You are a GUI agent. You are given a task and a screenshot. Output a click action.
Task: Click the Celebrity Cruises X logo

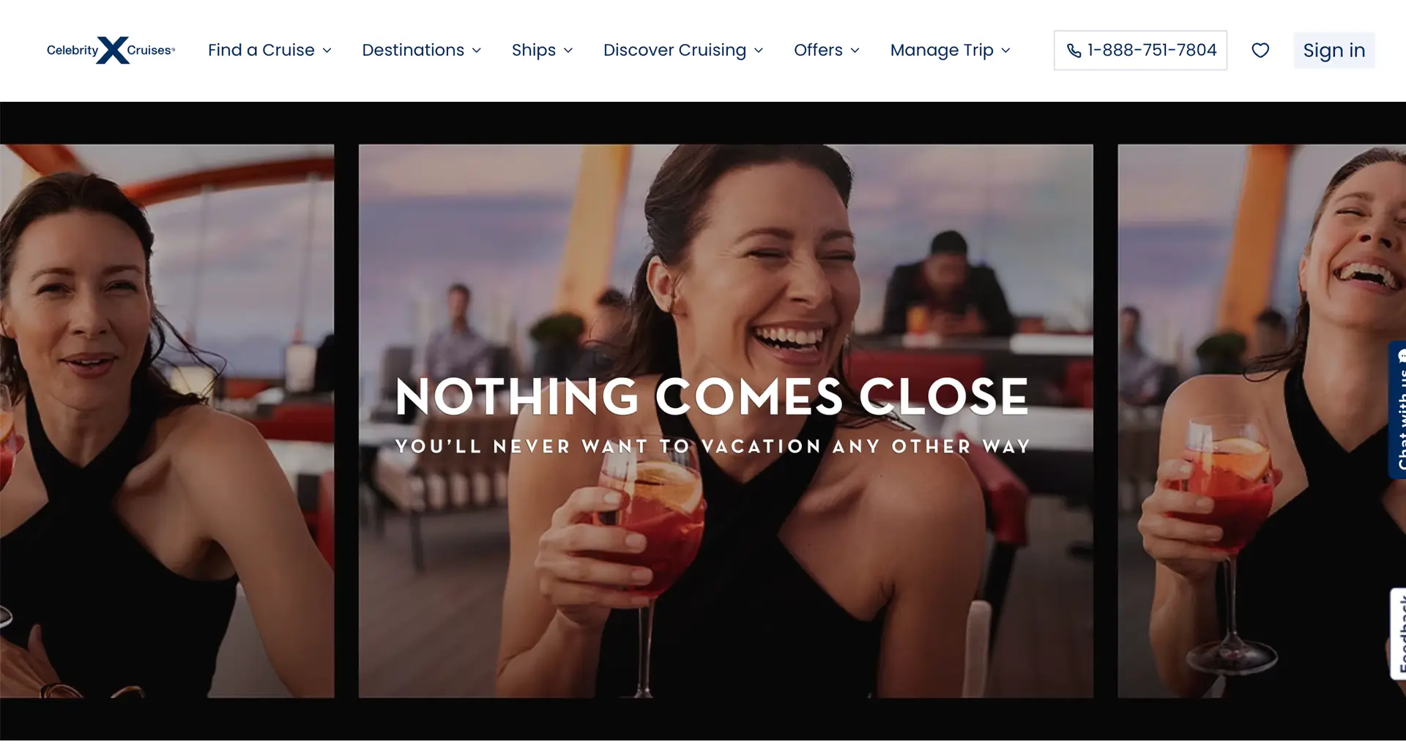coord(111,50)
